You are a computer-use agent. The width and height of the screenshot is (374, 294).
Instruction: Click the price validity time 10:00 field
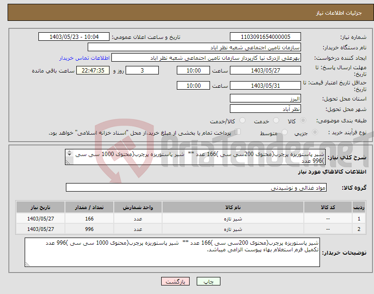[193, 85]
